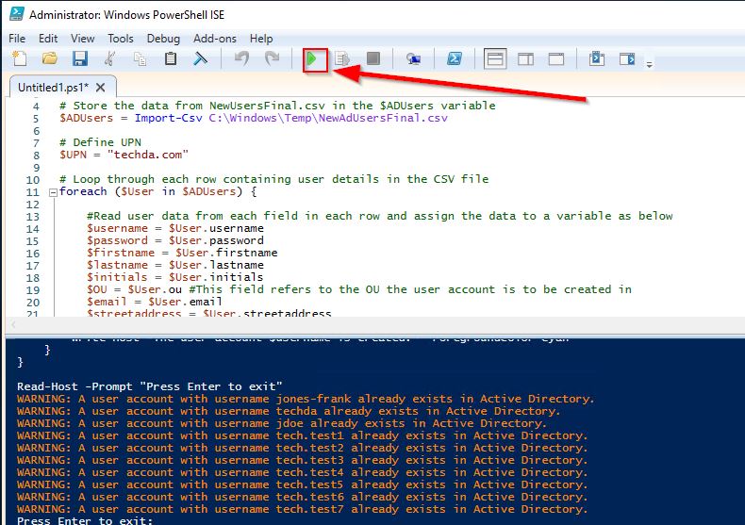Open the View menu
The width and height of the screenshot is (745, 525).
[83, 39]
